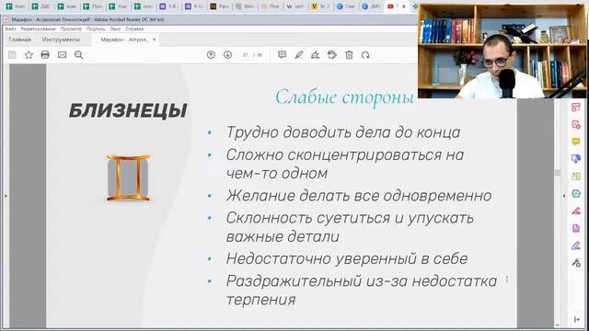Close the YouTube browser tab

point(404,6)
